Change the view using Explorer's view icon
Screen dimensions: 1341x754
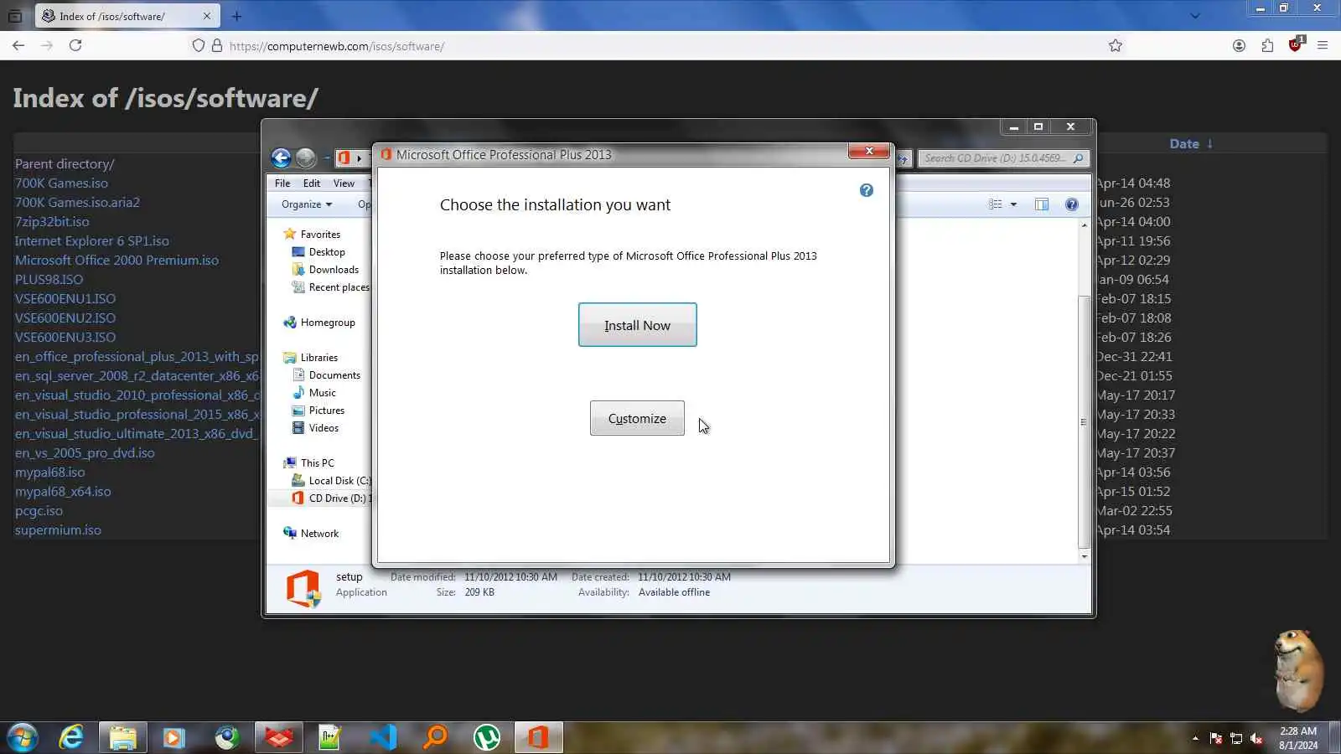point(995,204)
